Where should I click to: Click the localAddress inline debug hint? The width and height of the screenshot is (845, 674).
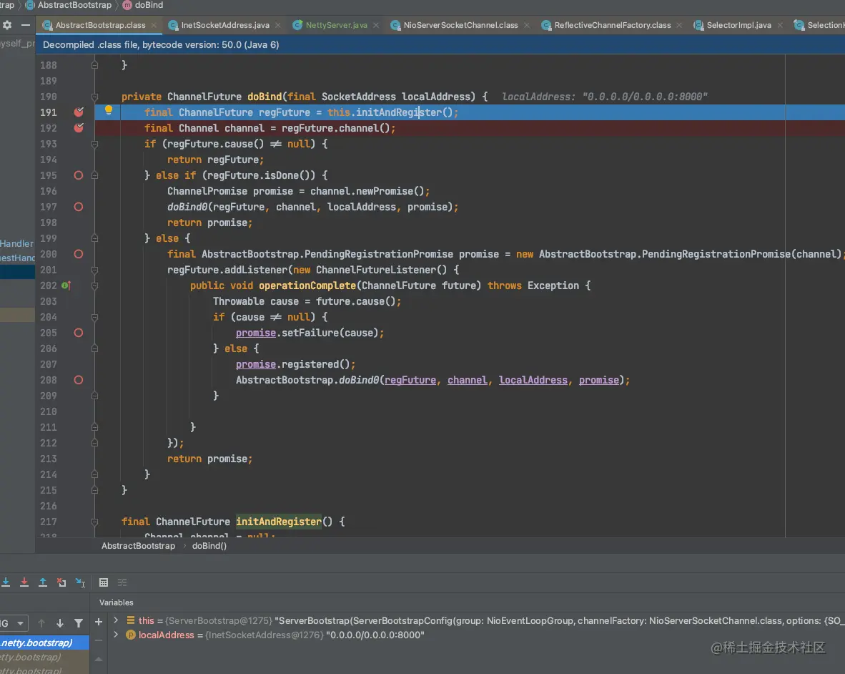tap(604, 97)
